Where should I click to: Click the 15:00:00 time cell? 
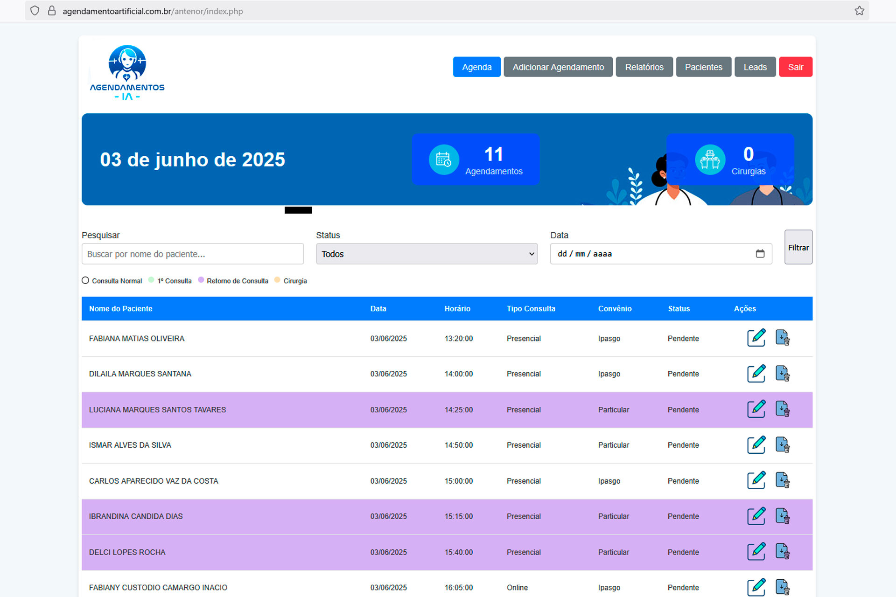click(x=459, y=481)
